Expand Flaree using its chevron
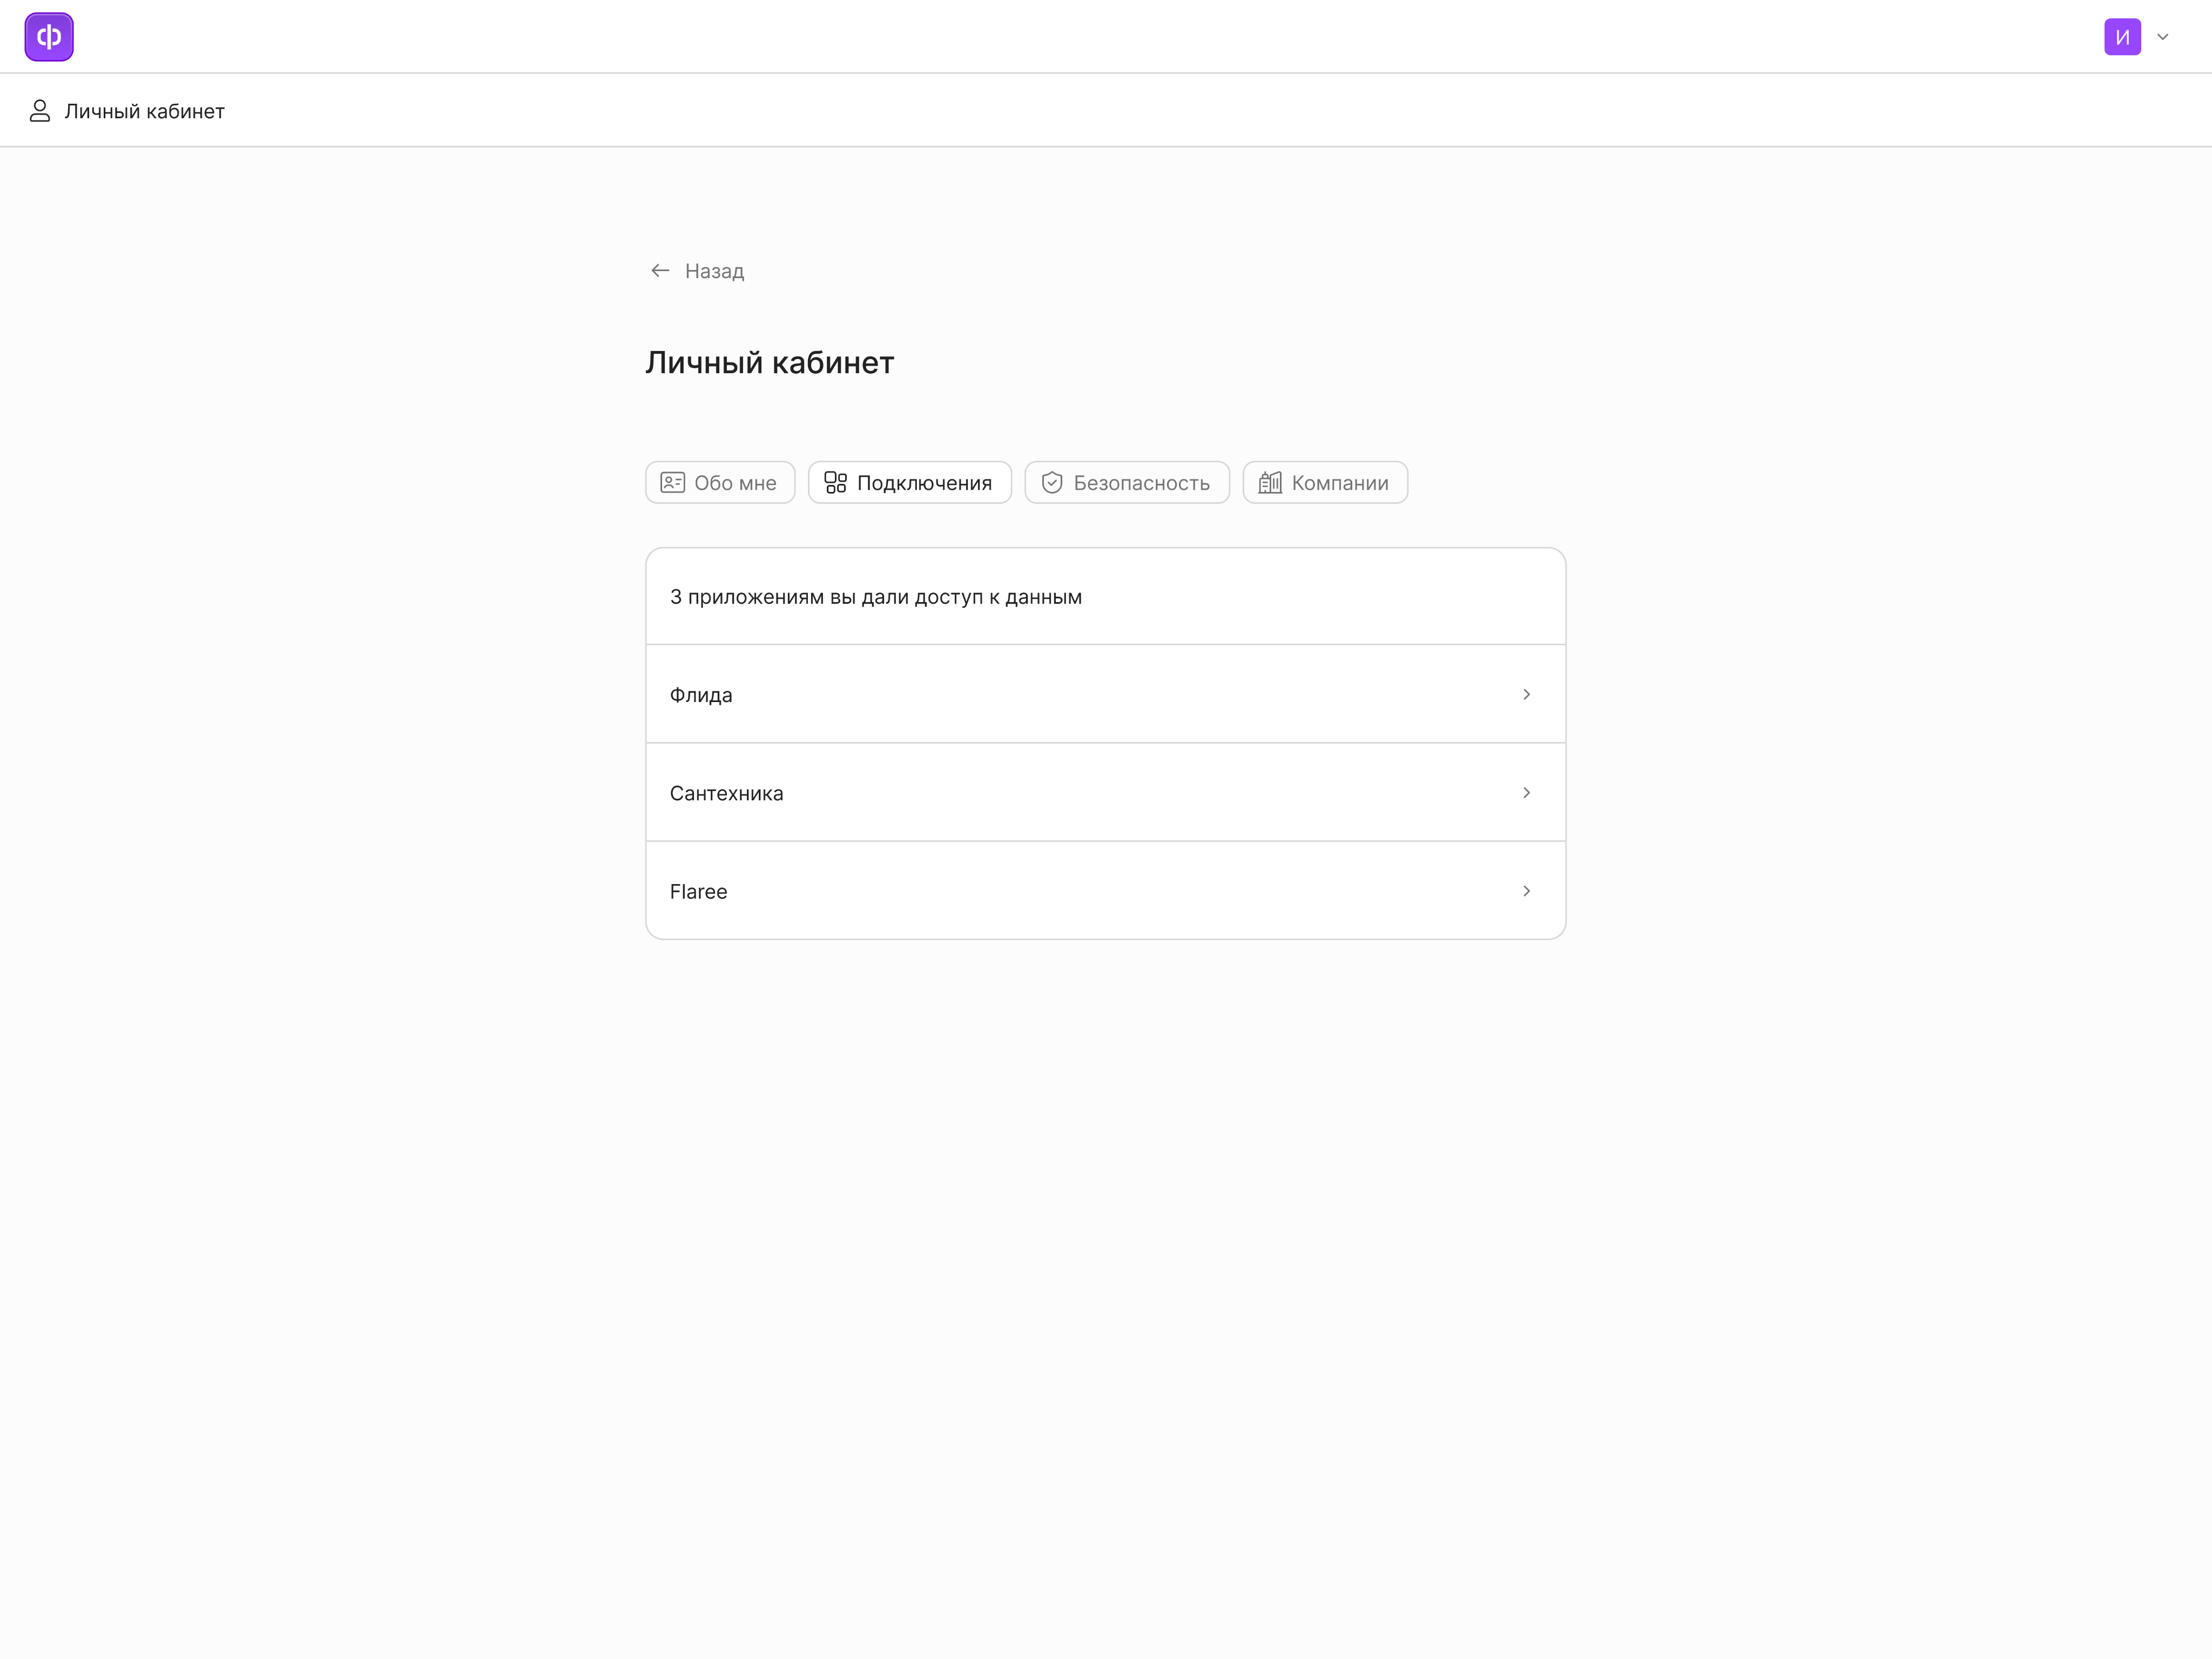The height and width of the screenshot is (1659, 2212). (1526, 891)
